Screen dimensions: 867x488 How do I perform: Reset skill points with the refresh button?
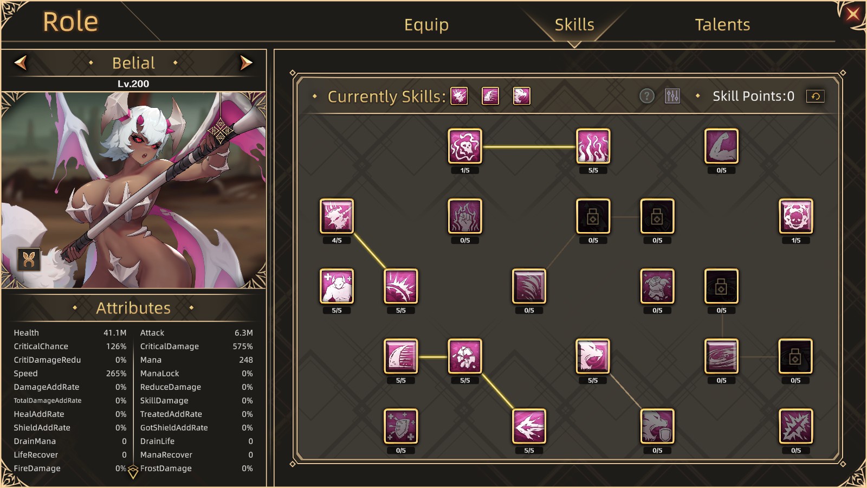point(816,96)
